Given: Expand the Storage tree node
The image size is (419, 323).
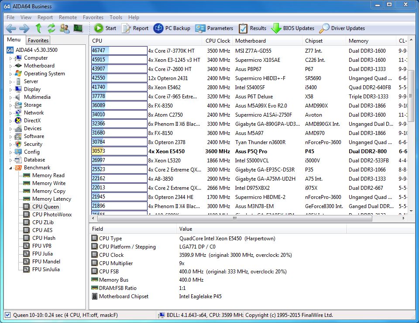Looking at the screenshot, I should (10, 105).
